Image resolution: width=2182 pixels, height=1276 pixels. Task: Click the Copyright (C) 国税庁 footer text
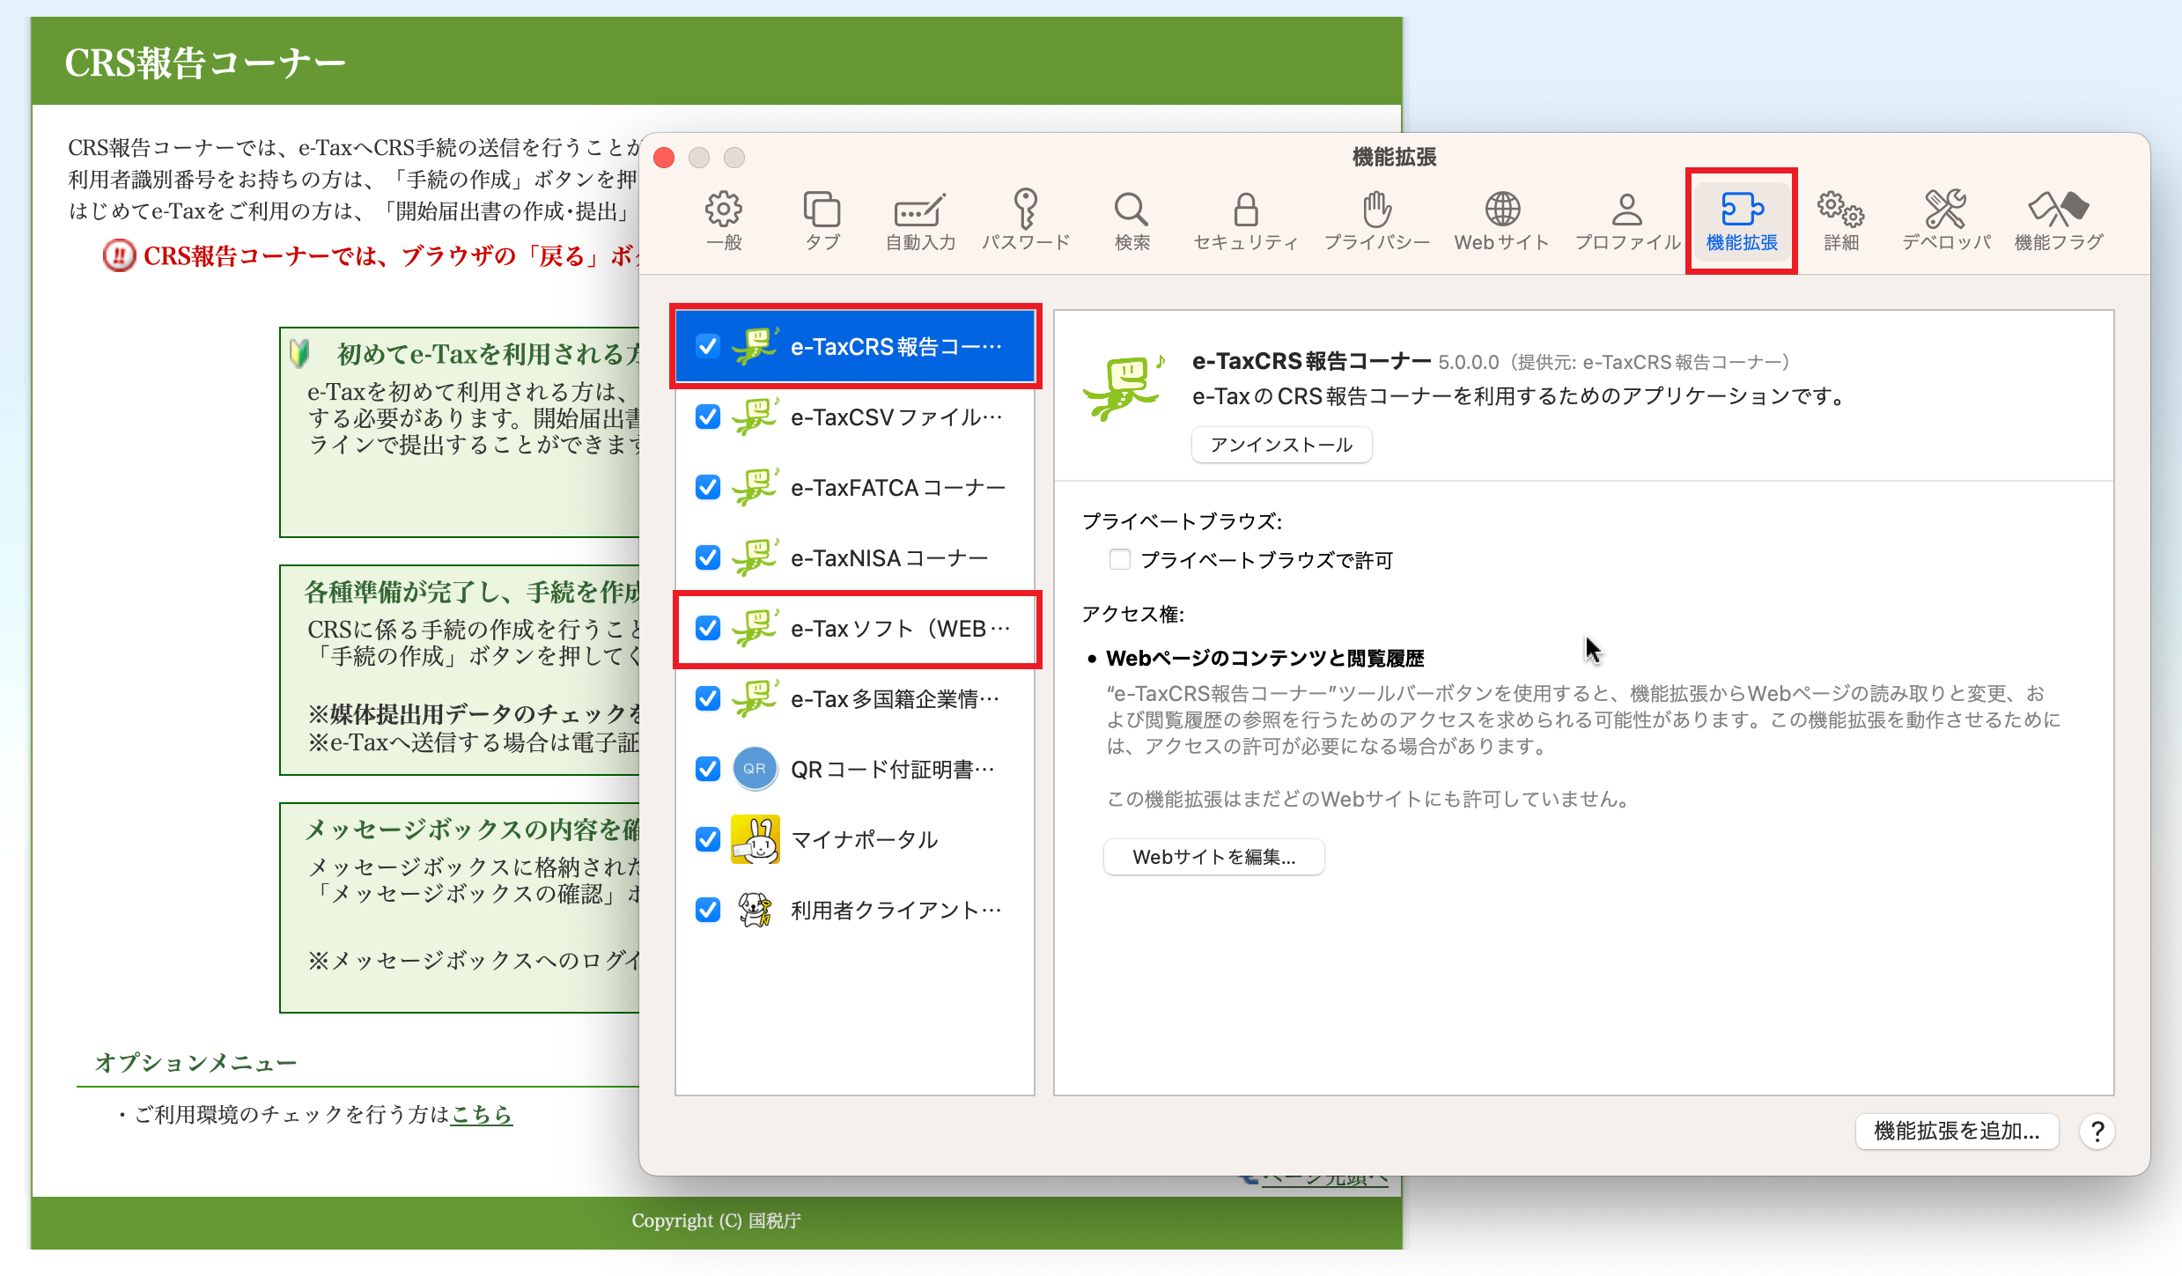coord(716,1221)
